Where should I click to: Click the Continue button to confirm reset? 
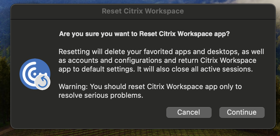pos(242,112)
